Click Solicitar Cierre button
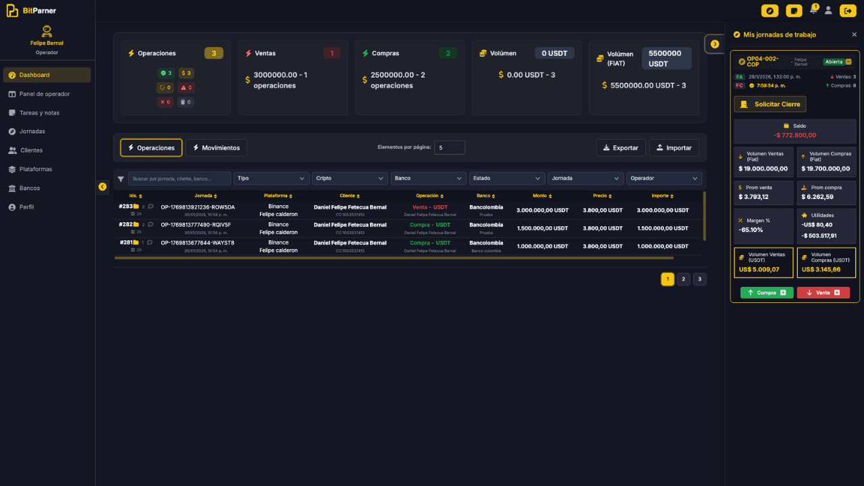864x486 pixels. 770,104
